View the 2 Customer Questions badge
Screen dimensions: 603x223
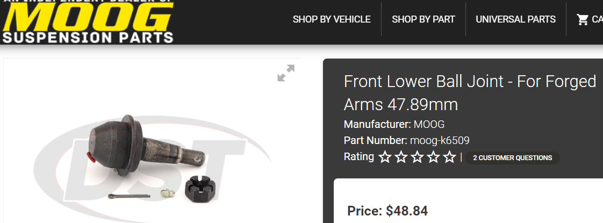tap(512, 157)
